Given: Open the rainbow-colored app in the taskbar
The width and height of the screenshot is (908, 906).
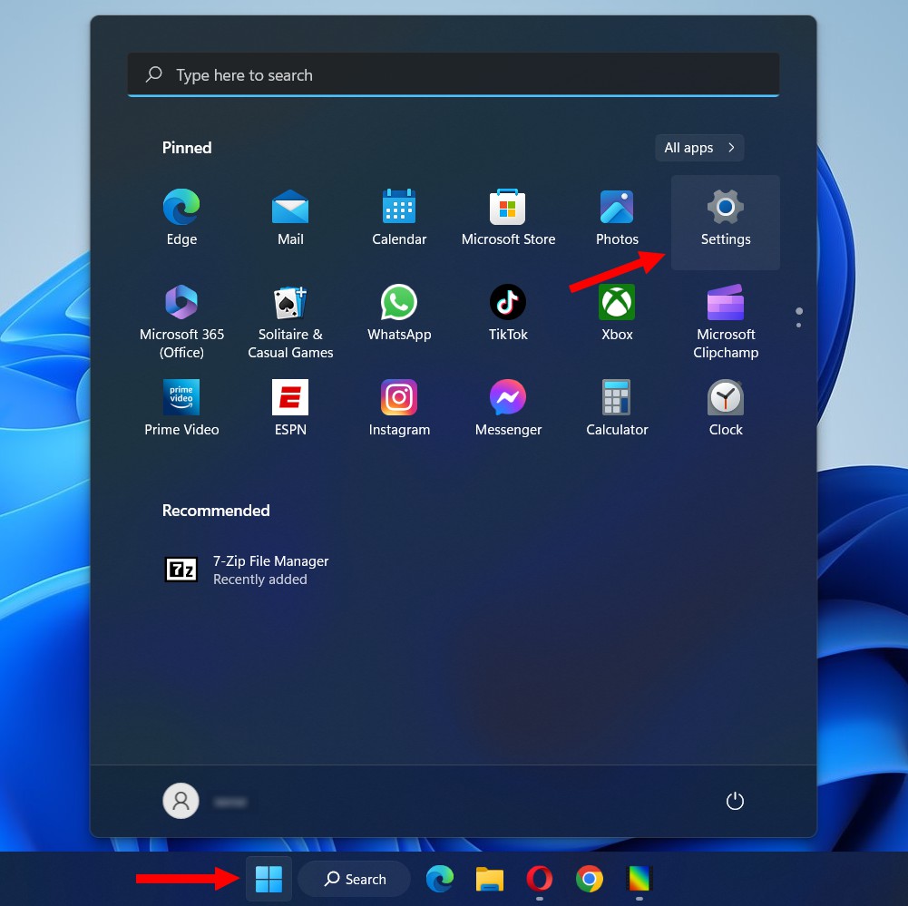Looking at the screenshot, I should click(640, 879).
